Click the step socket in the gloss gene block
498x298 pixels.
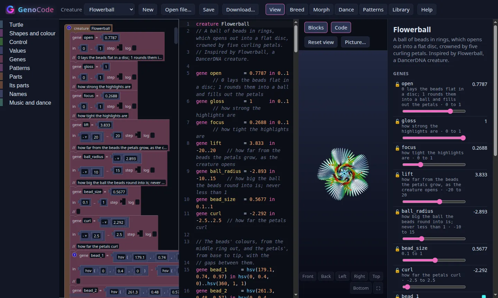pos(120,77)
